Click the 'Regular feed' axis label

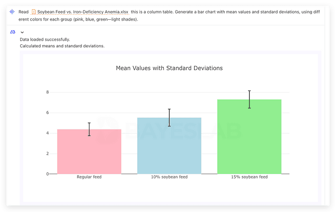[89, 177]
